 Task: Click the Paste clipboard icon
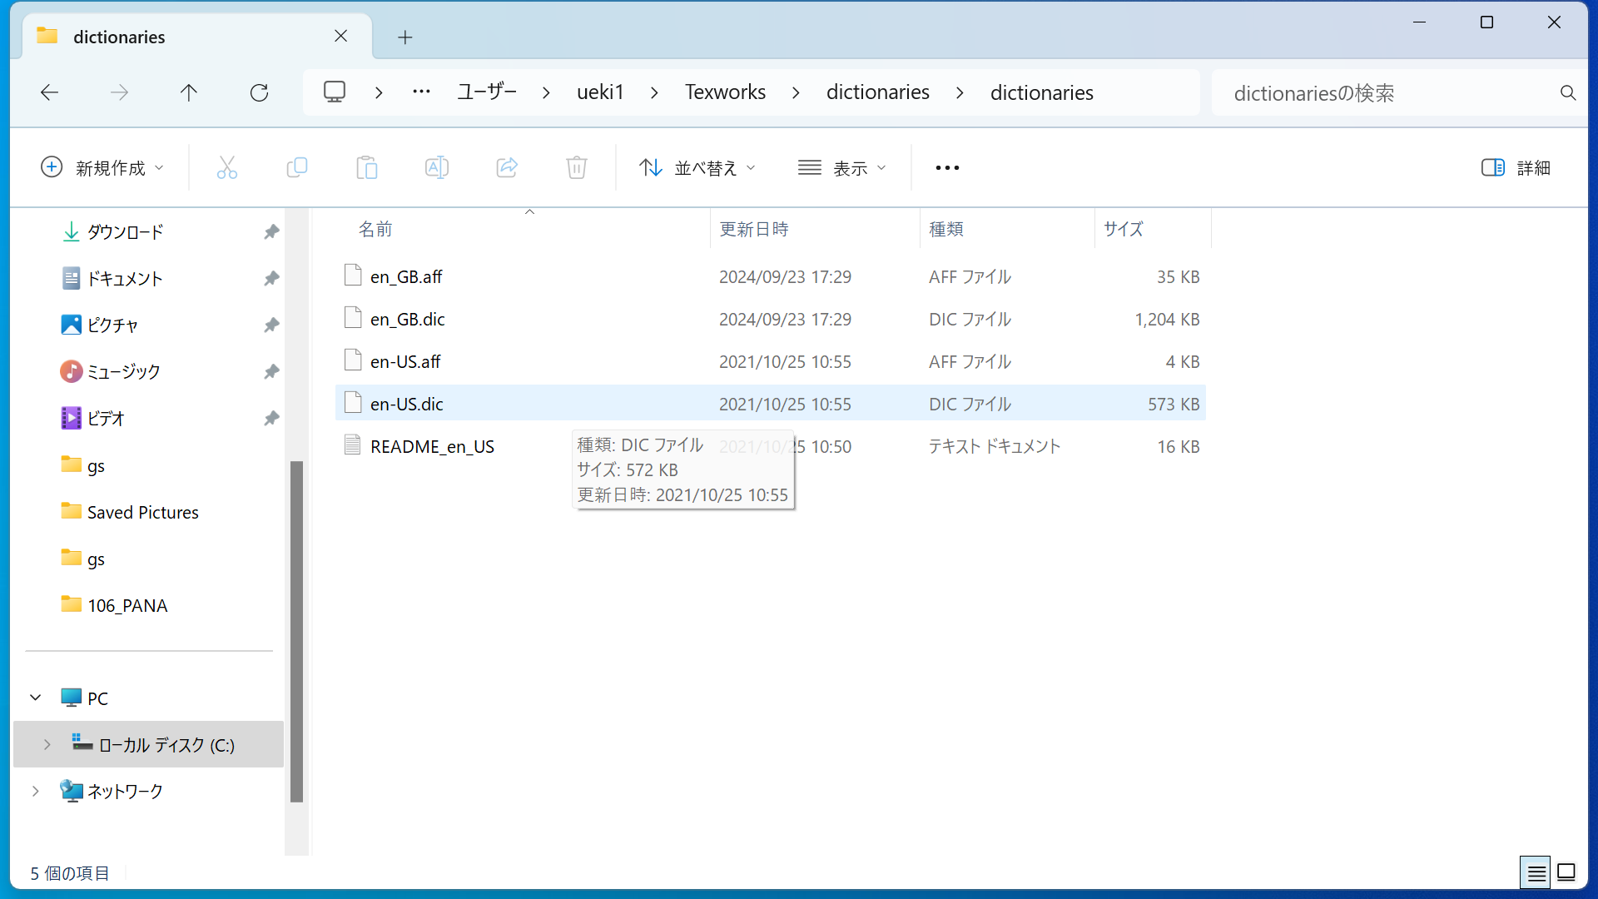tap(367, 167)
